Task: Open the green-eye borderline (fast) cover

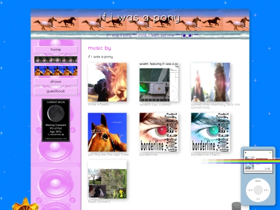Action: [211, 132]
